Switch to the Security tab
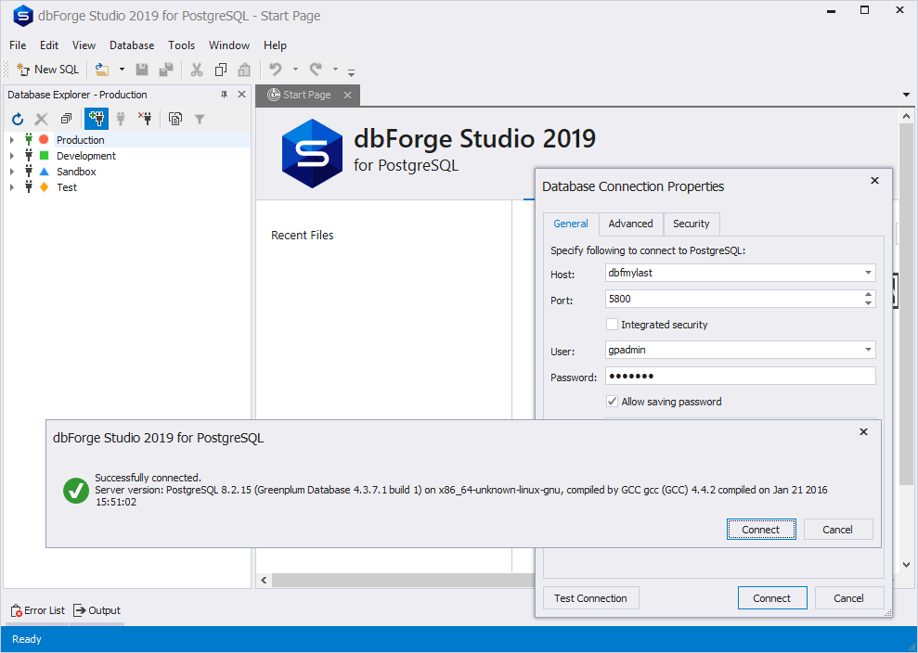 coord(691,224)
